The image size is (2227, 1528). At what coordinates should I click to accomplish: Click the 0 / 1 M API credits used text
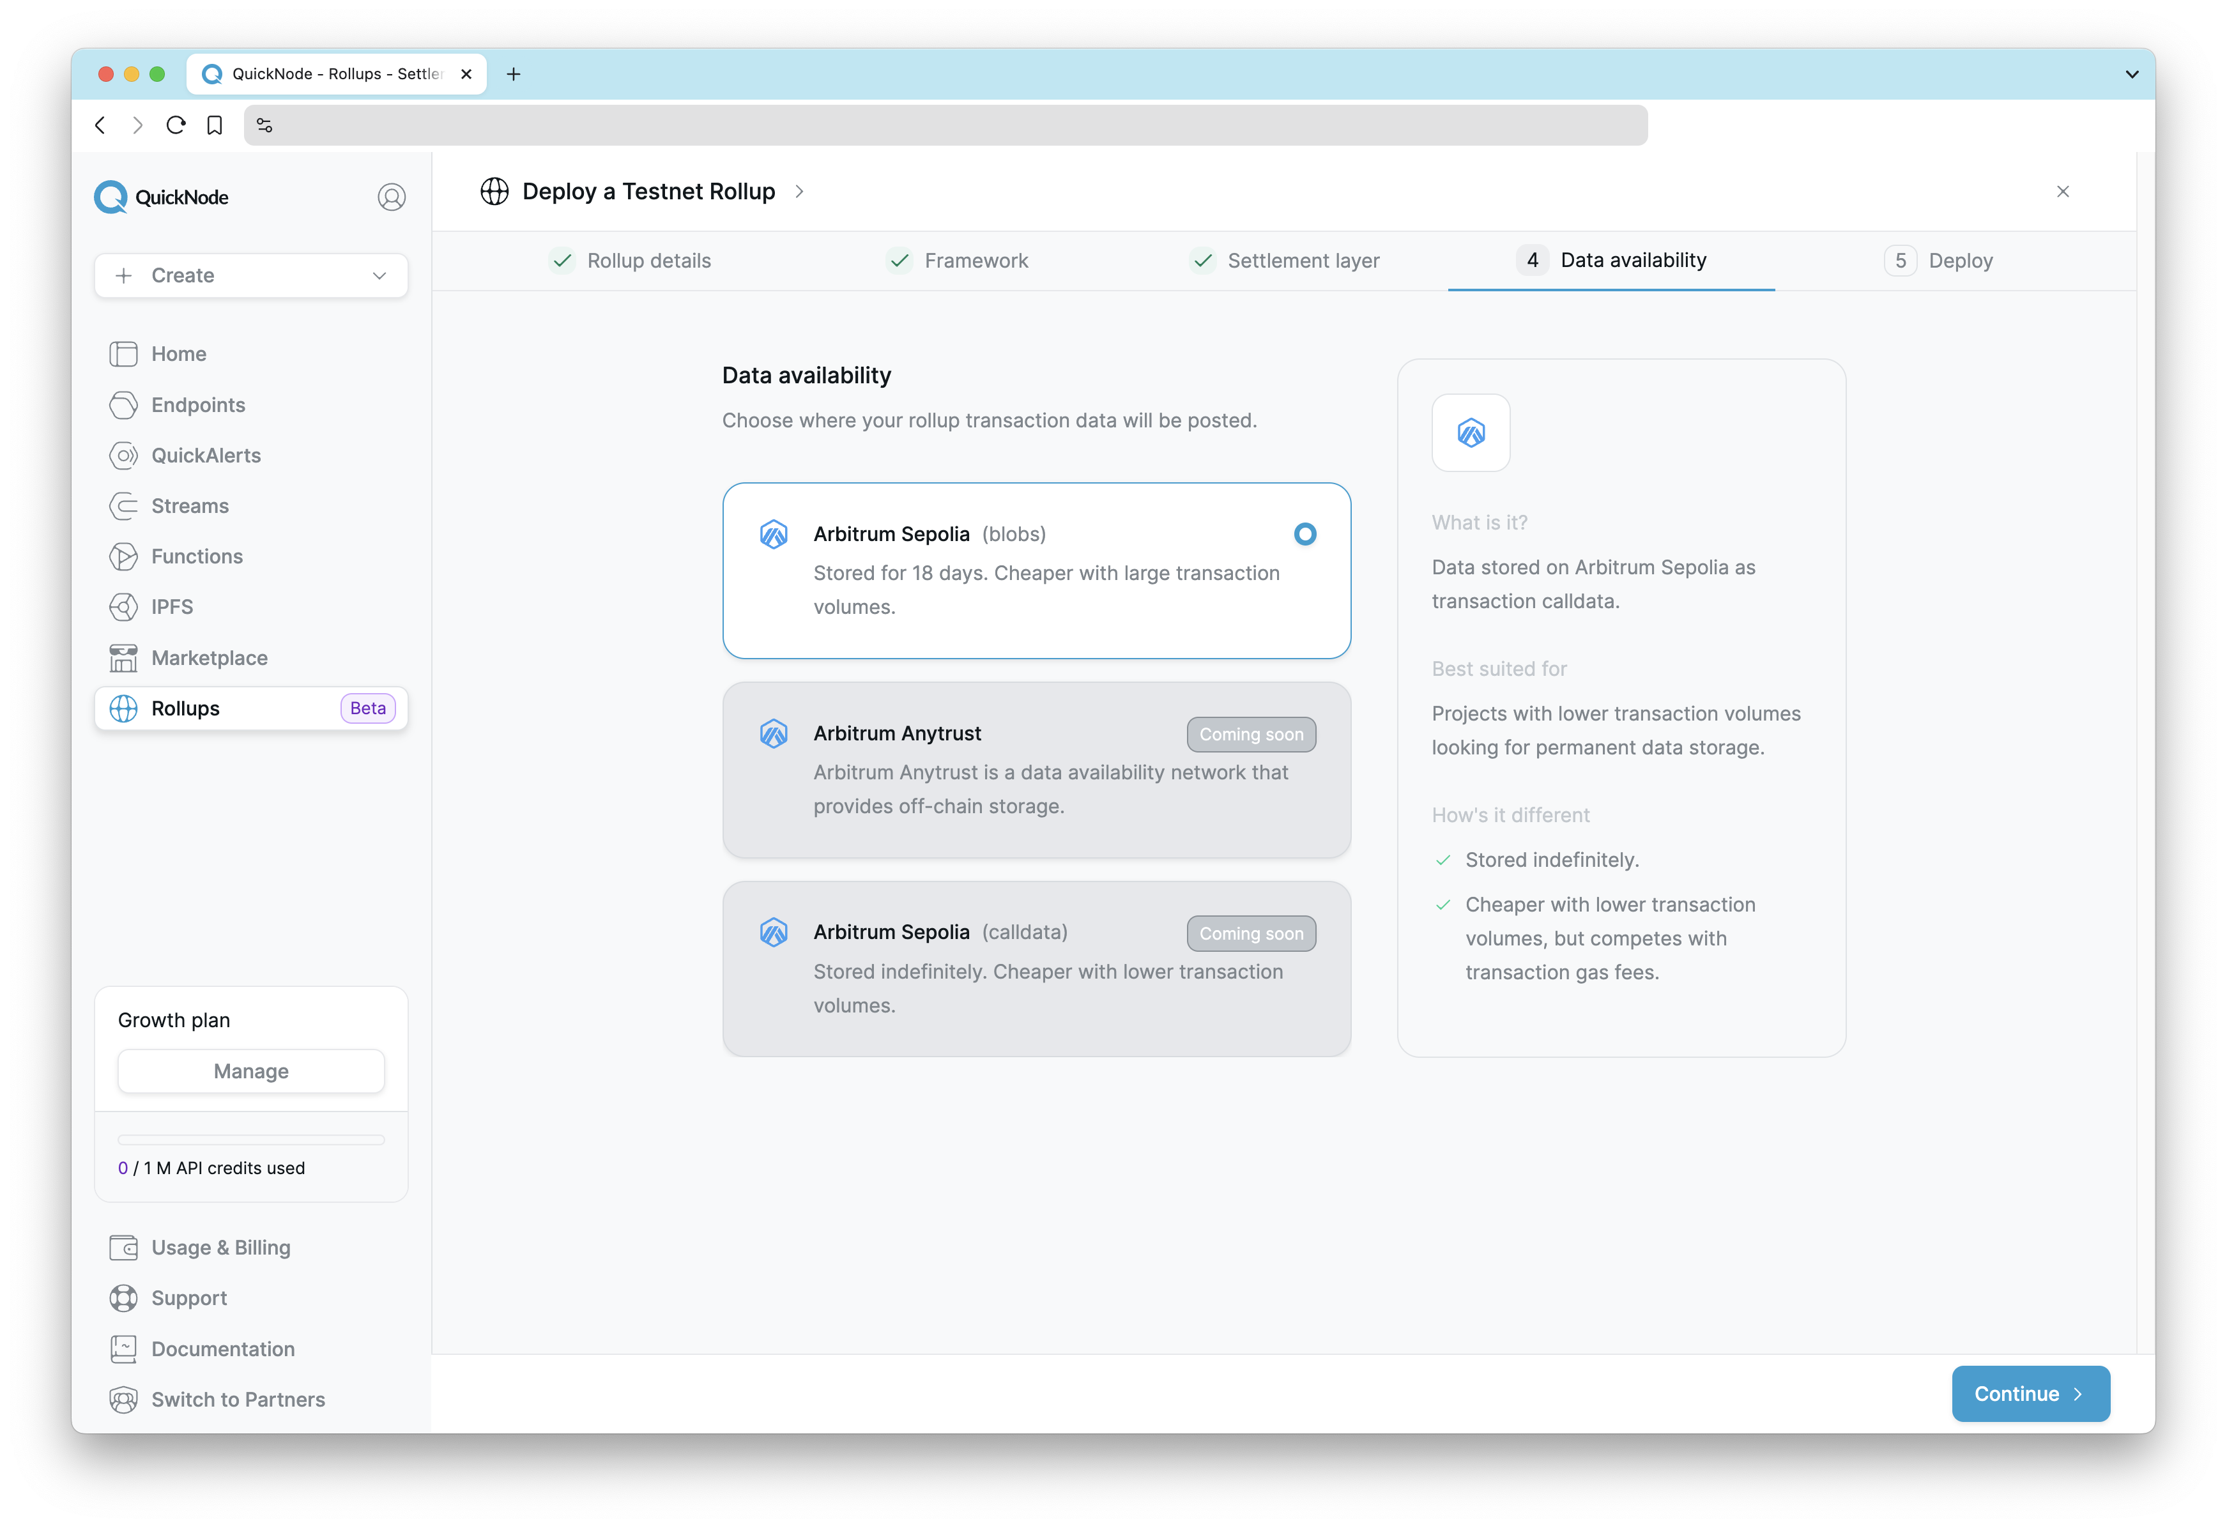pyautogui.click(x=212, y=1168)
